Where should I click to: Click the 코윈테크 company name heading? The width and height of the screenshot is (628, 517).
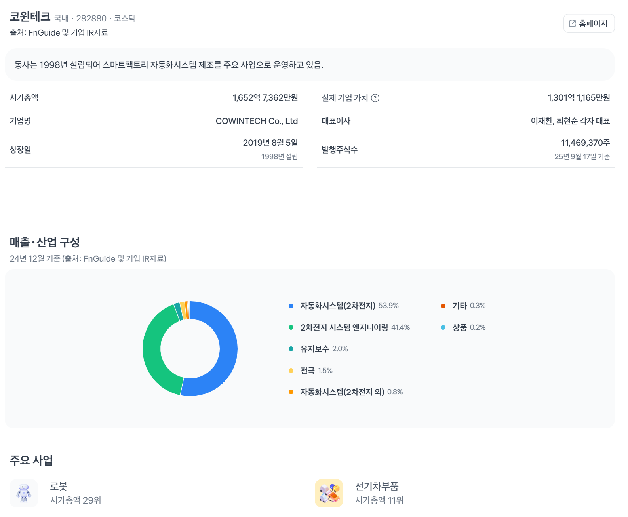[30, 17]
